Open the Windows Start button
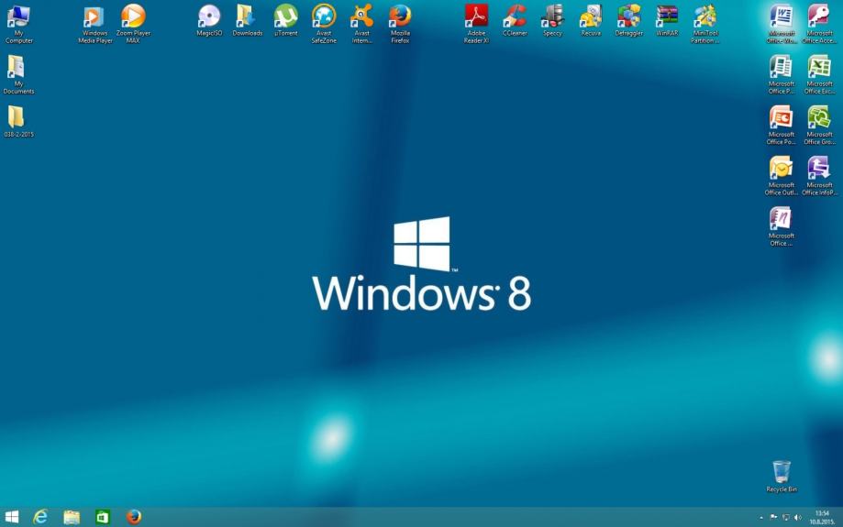The width and height of the screenshot is (843, 527). pos(11,517)
